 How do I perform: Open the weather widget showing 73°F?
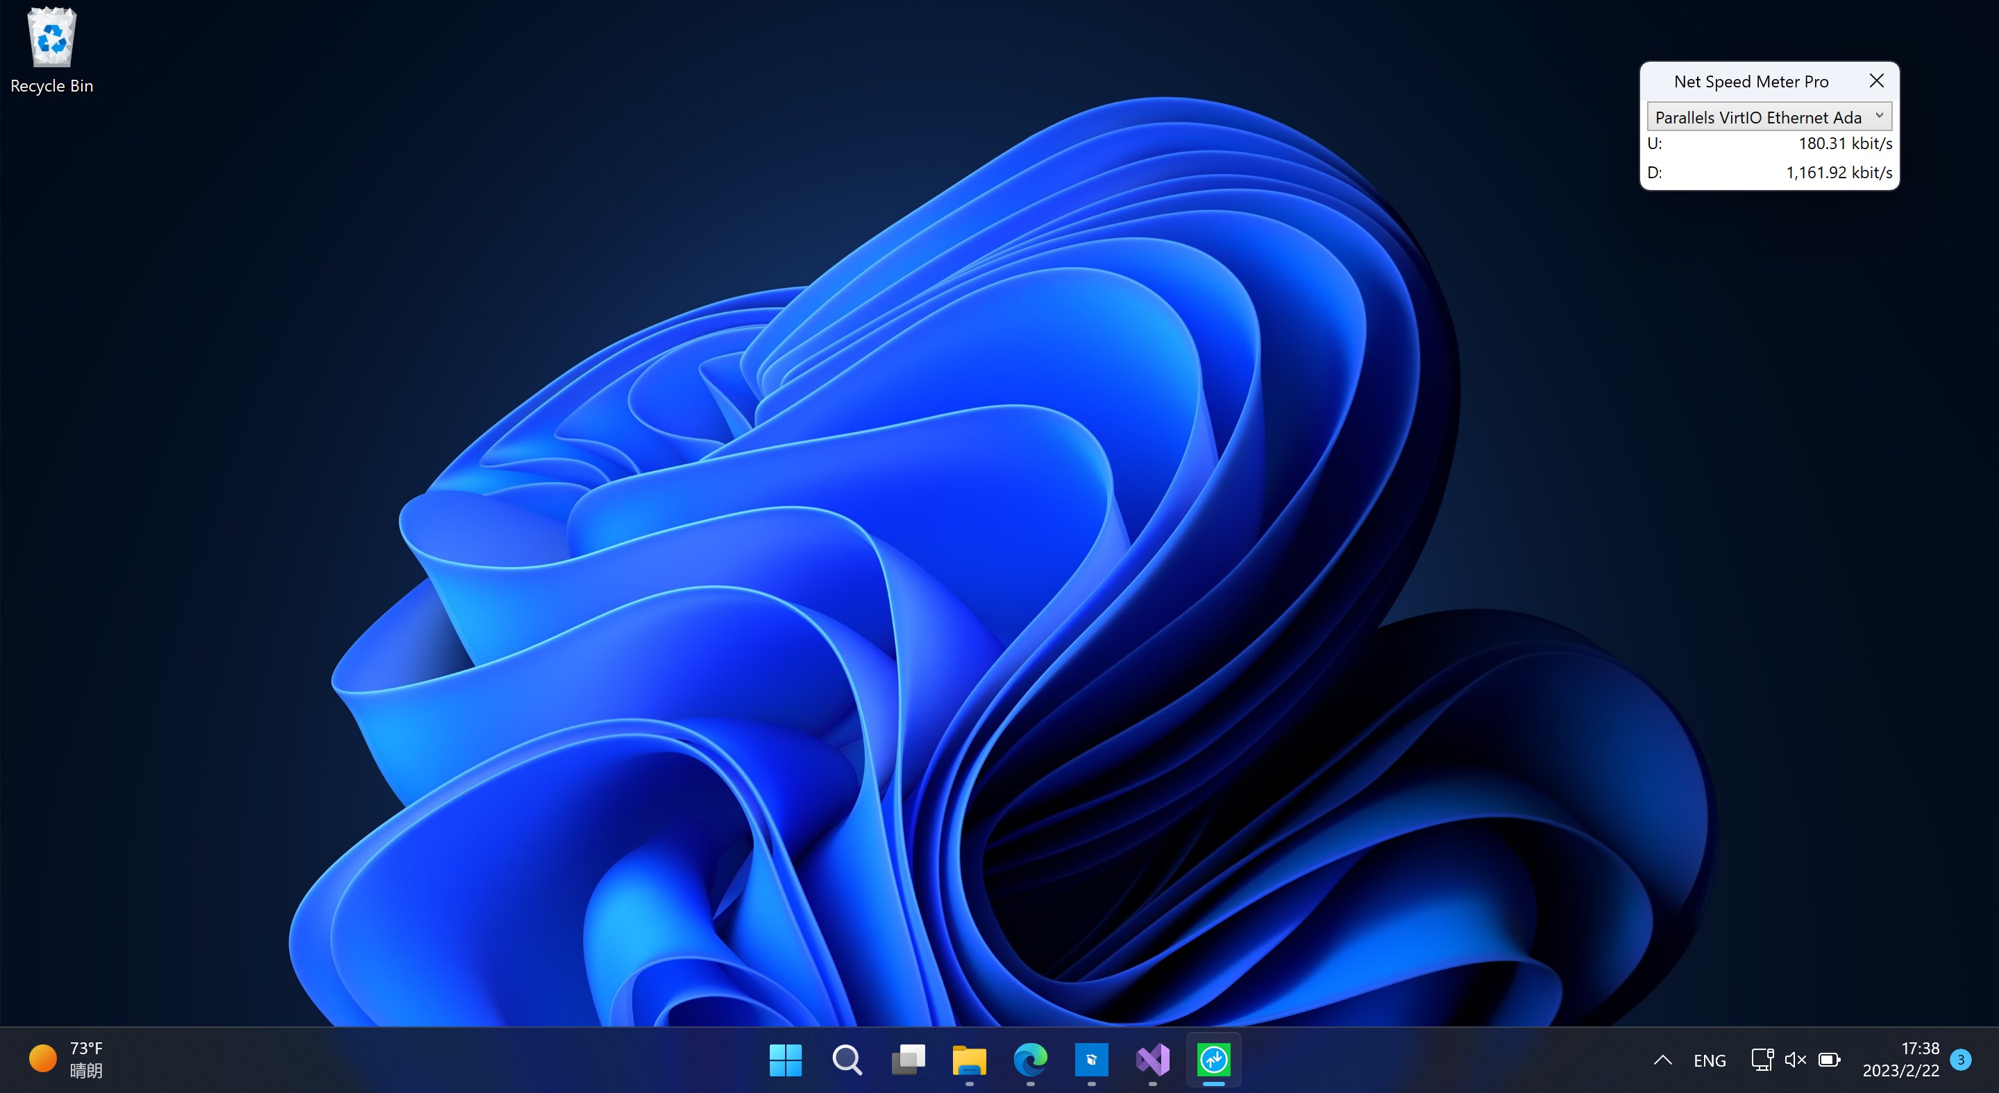(66, 1059)
